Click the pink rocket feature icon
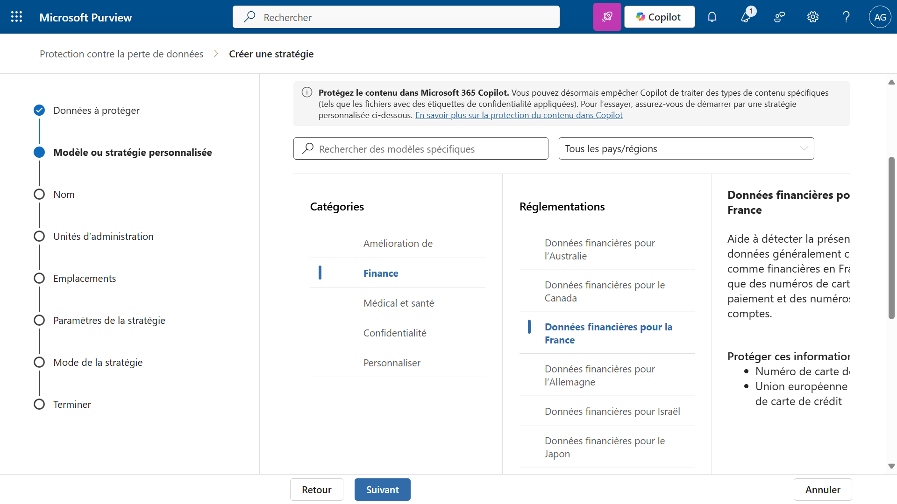 click(x=607, y=17)
